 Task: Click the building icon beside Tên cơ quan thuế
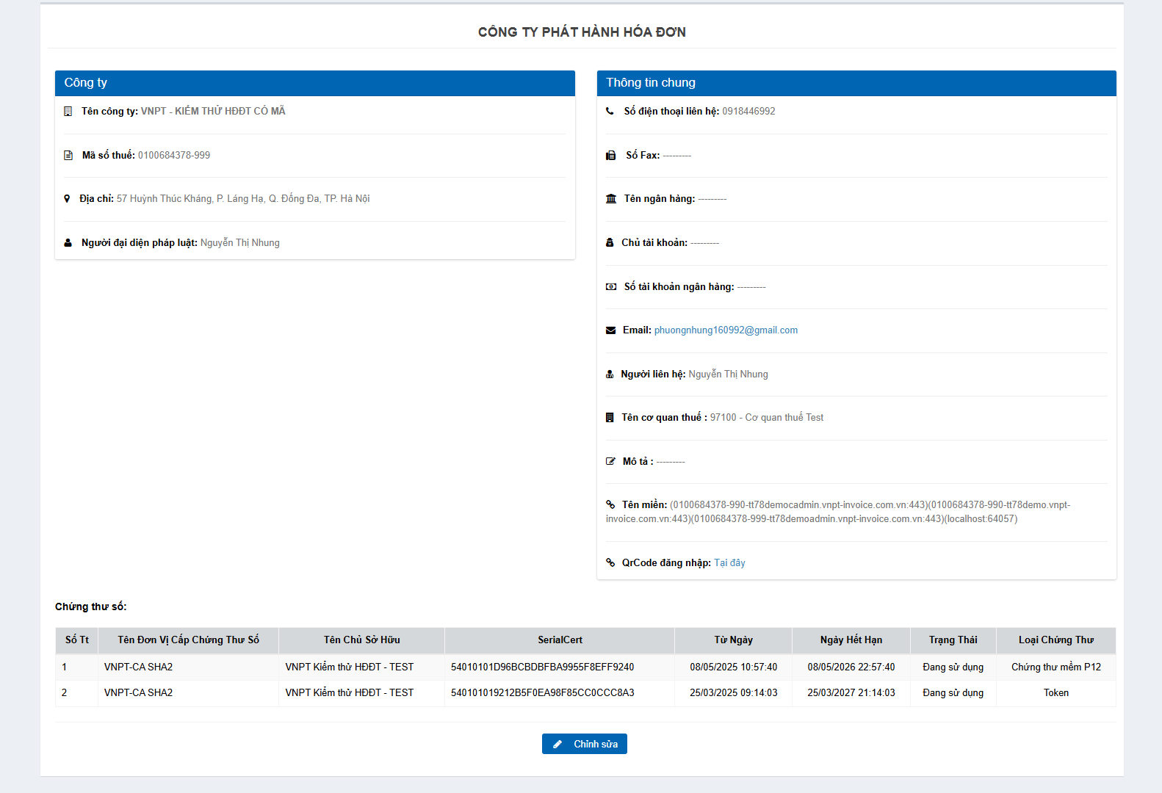610,418
